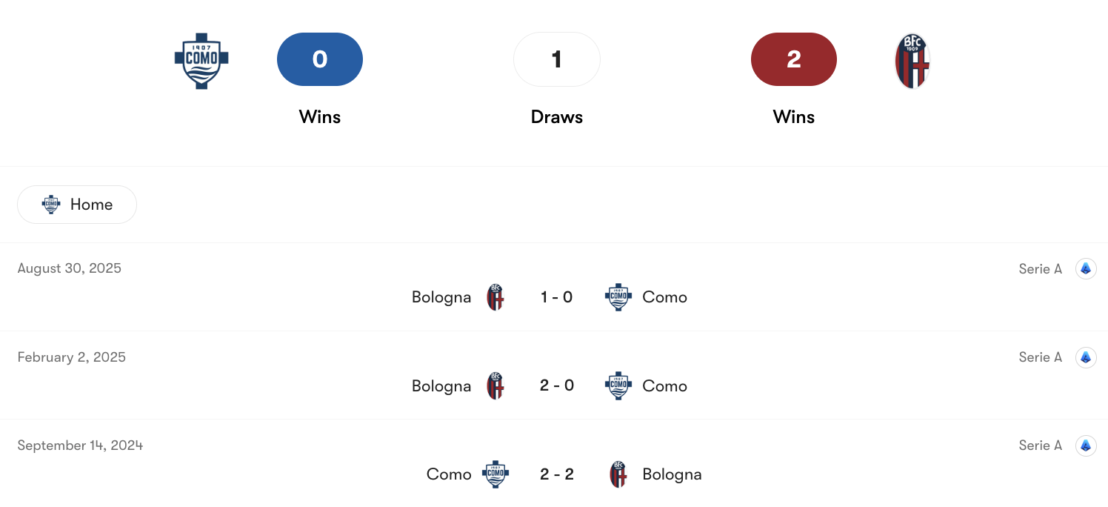Screen dimensions: 1108x507
Task: Open the 2 - 2 score from September 14, 2024
Action: pyautogui.click(x=557, y=474)
